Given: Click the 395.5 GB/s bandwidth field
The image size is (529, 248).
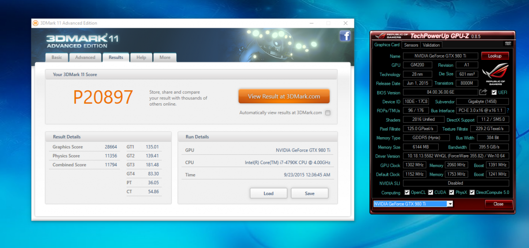Looking at the screenshot, I should 488,147.
